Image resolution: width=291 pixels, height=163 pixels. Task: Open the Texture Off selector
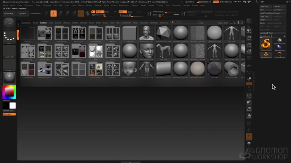click(9, 64)
